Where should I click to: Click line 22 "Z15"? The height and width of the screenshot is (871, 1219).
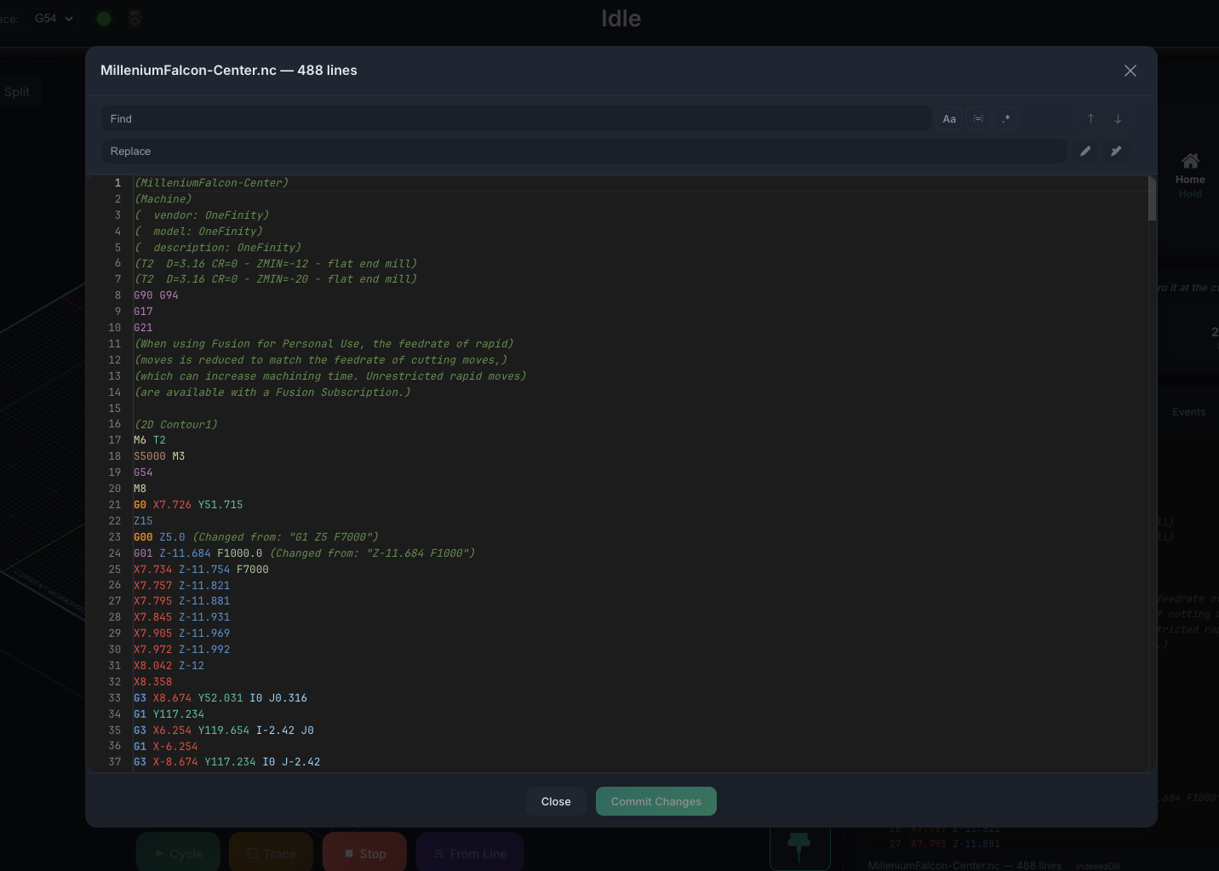[x=143, y=521]
